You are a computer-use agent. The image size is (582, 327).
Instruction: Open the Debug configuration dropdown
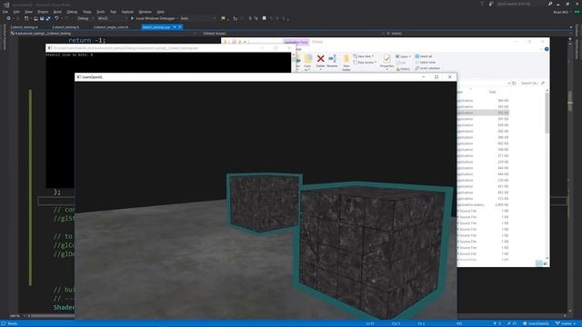tap(85, 18)
